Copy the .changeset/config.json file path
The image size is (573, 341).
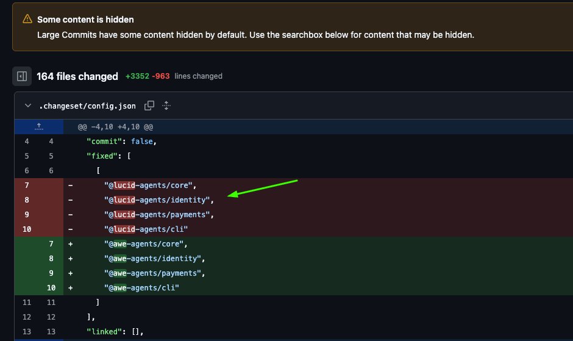(149, 106)
